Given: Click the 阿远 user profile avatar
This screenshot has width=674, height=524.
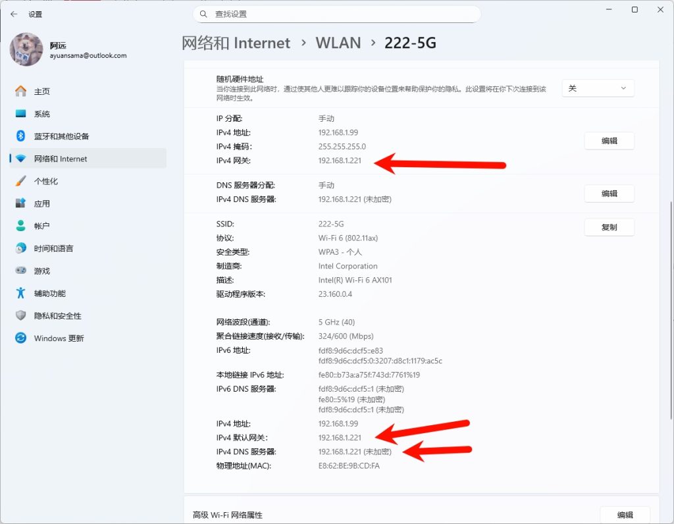Looking at the screenshot, I should coord(26,50).
